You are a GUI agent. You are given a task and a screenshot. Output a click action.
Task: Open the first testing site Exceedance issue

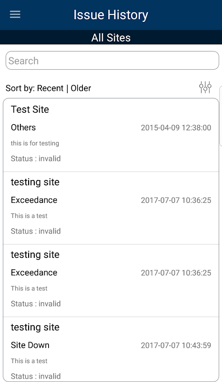coord(111,208)
